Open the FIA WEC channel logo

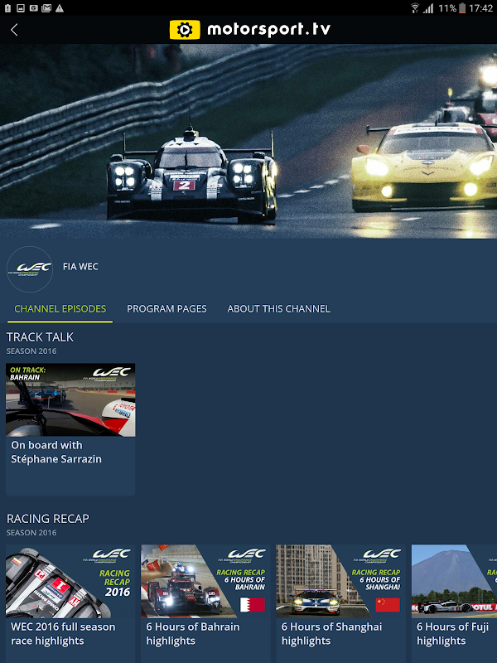coord(30,269)
